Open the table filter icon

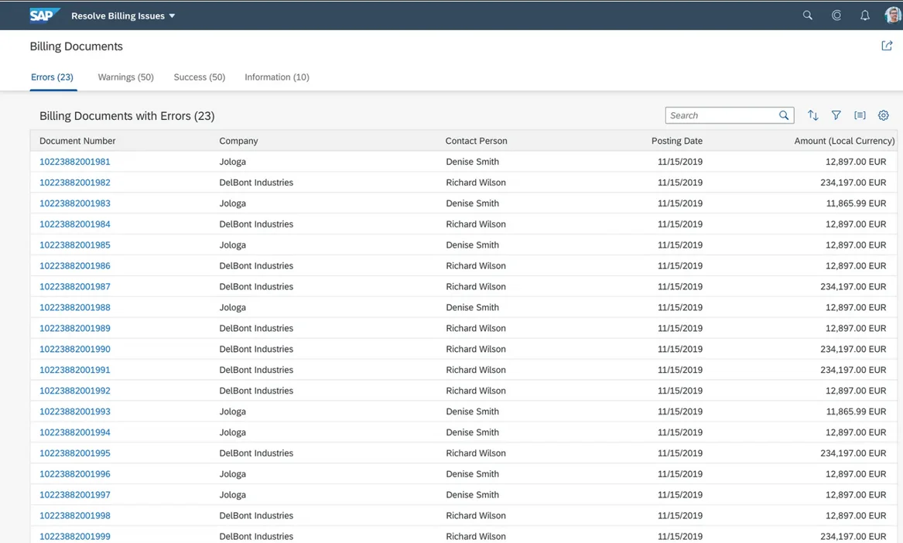point(836,115)
